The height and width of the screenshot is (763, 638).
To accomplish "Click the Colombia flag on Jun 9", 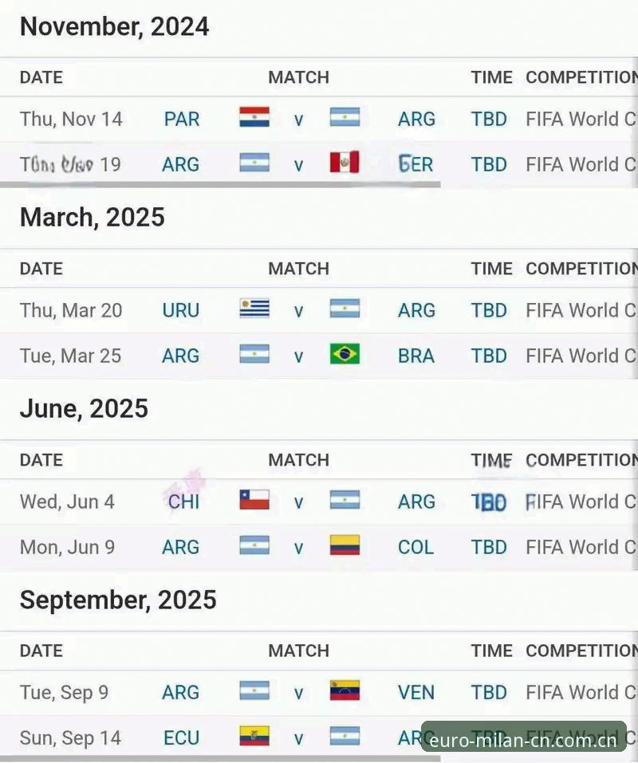I will coord(345,545).
